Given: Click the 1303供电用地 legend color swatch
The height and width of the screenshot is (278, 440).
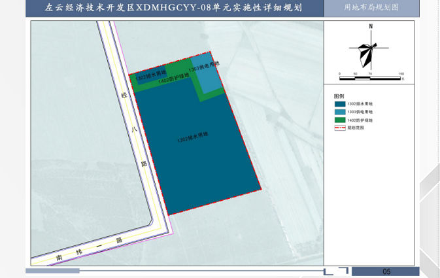Looking at the screenshot, I should point(339,113).
